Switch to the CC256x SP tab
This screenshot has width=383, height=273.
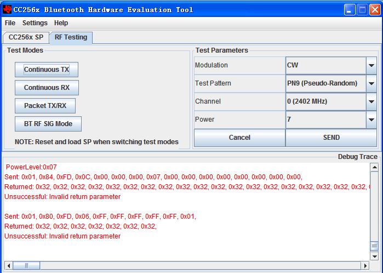(26, 37)
